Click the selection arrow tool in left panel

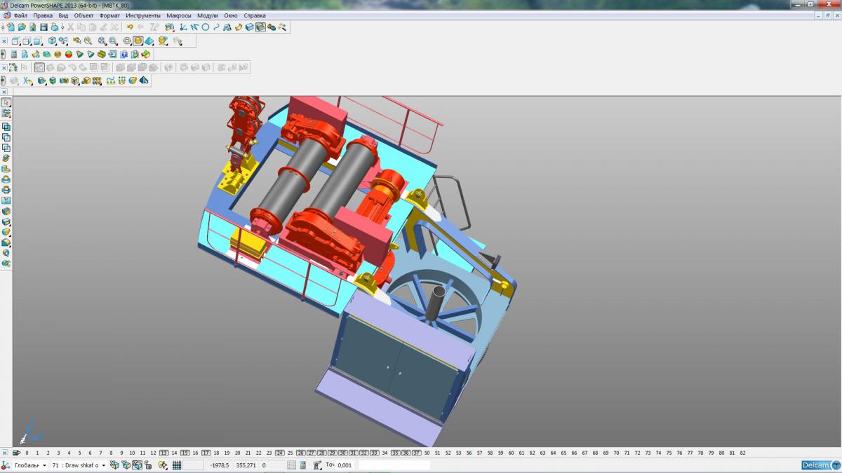pyautogui.click(x=6, y=102)
